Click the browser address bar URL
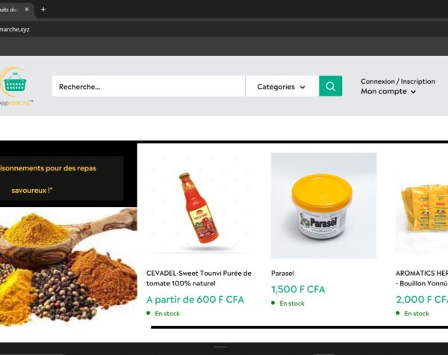Viewport: 448px width, 355px height. (x=15, y=29)
